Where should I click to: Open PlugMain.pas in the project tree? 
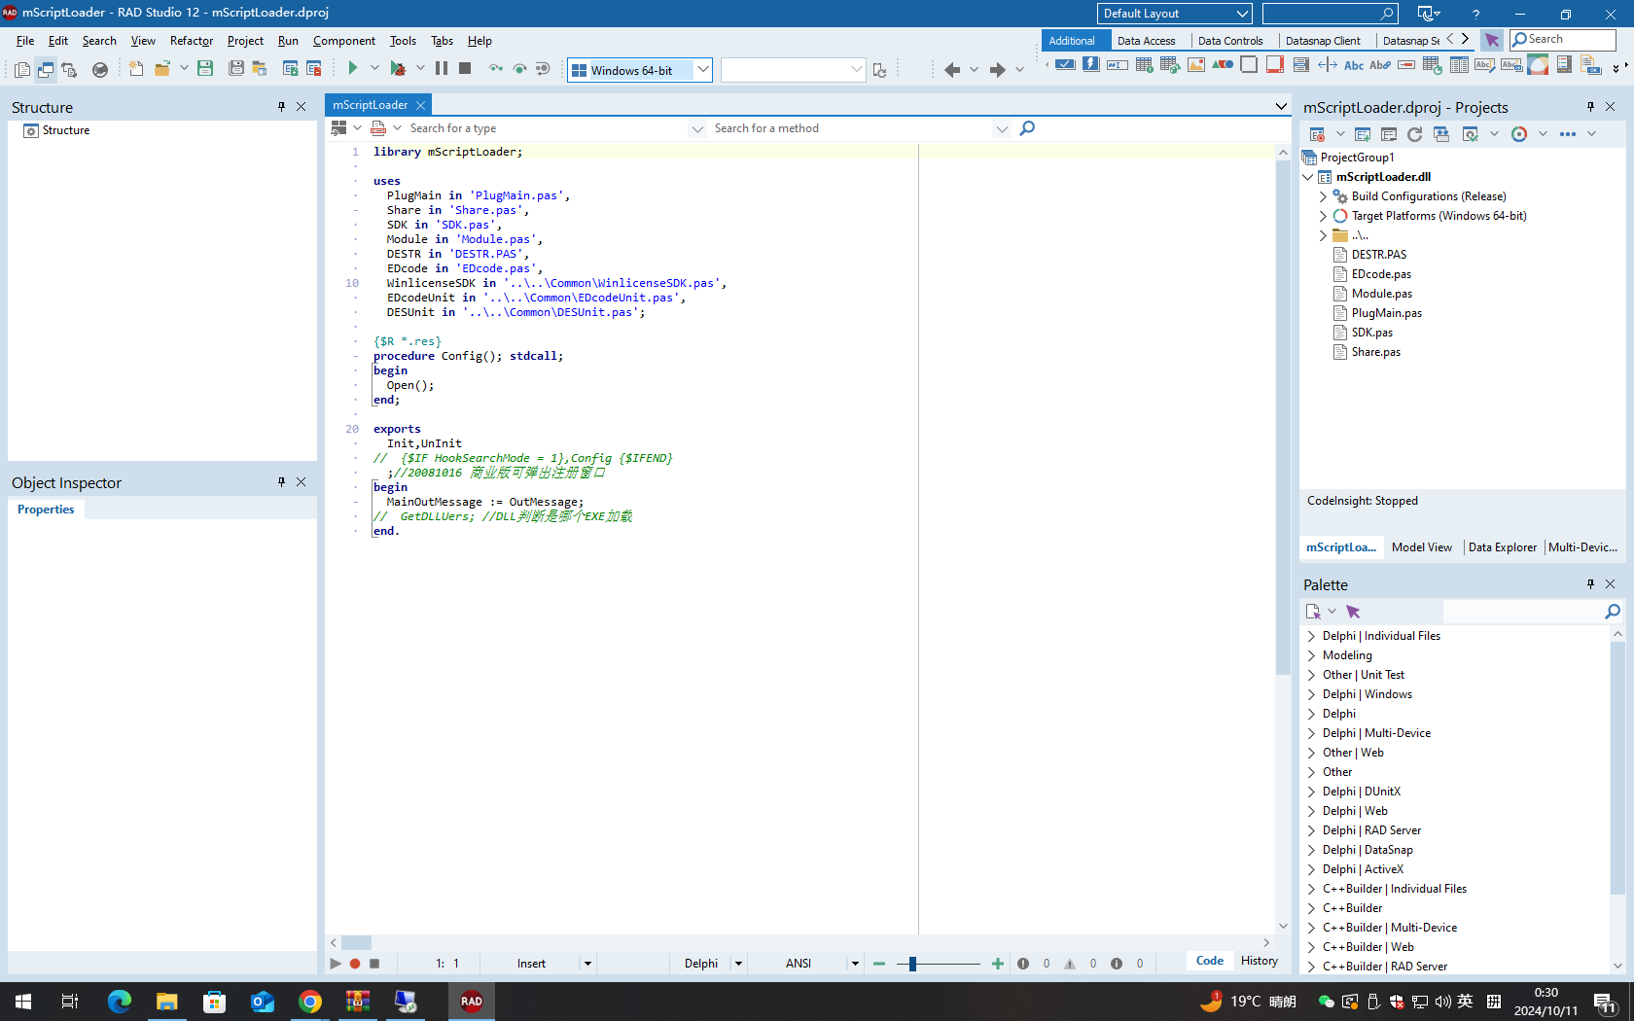click(x=1386, y=313)
